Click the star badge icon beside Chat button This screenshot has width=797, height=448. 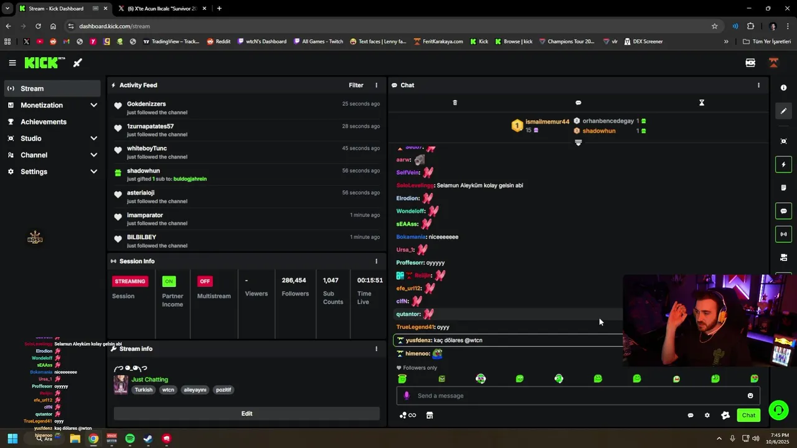[725, 416]
